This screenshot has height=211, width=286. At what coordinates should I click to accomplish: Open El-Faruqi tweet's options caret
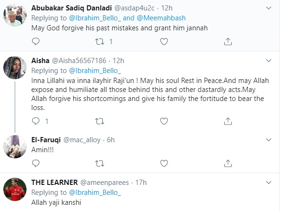(x=269, y=140)
